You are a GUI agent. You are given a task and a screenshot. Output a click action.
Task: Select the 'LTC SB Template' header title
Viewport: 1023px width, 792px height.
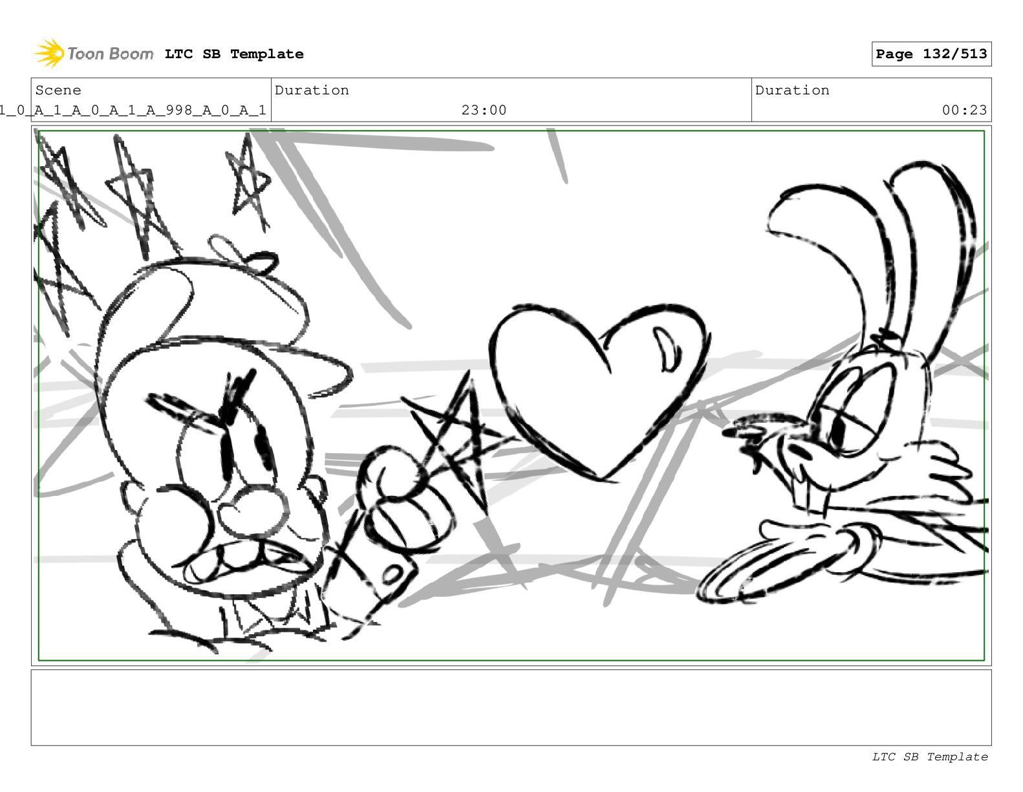point(234,54)
